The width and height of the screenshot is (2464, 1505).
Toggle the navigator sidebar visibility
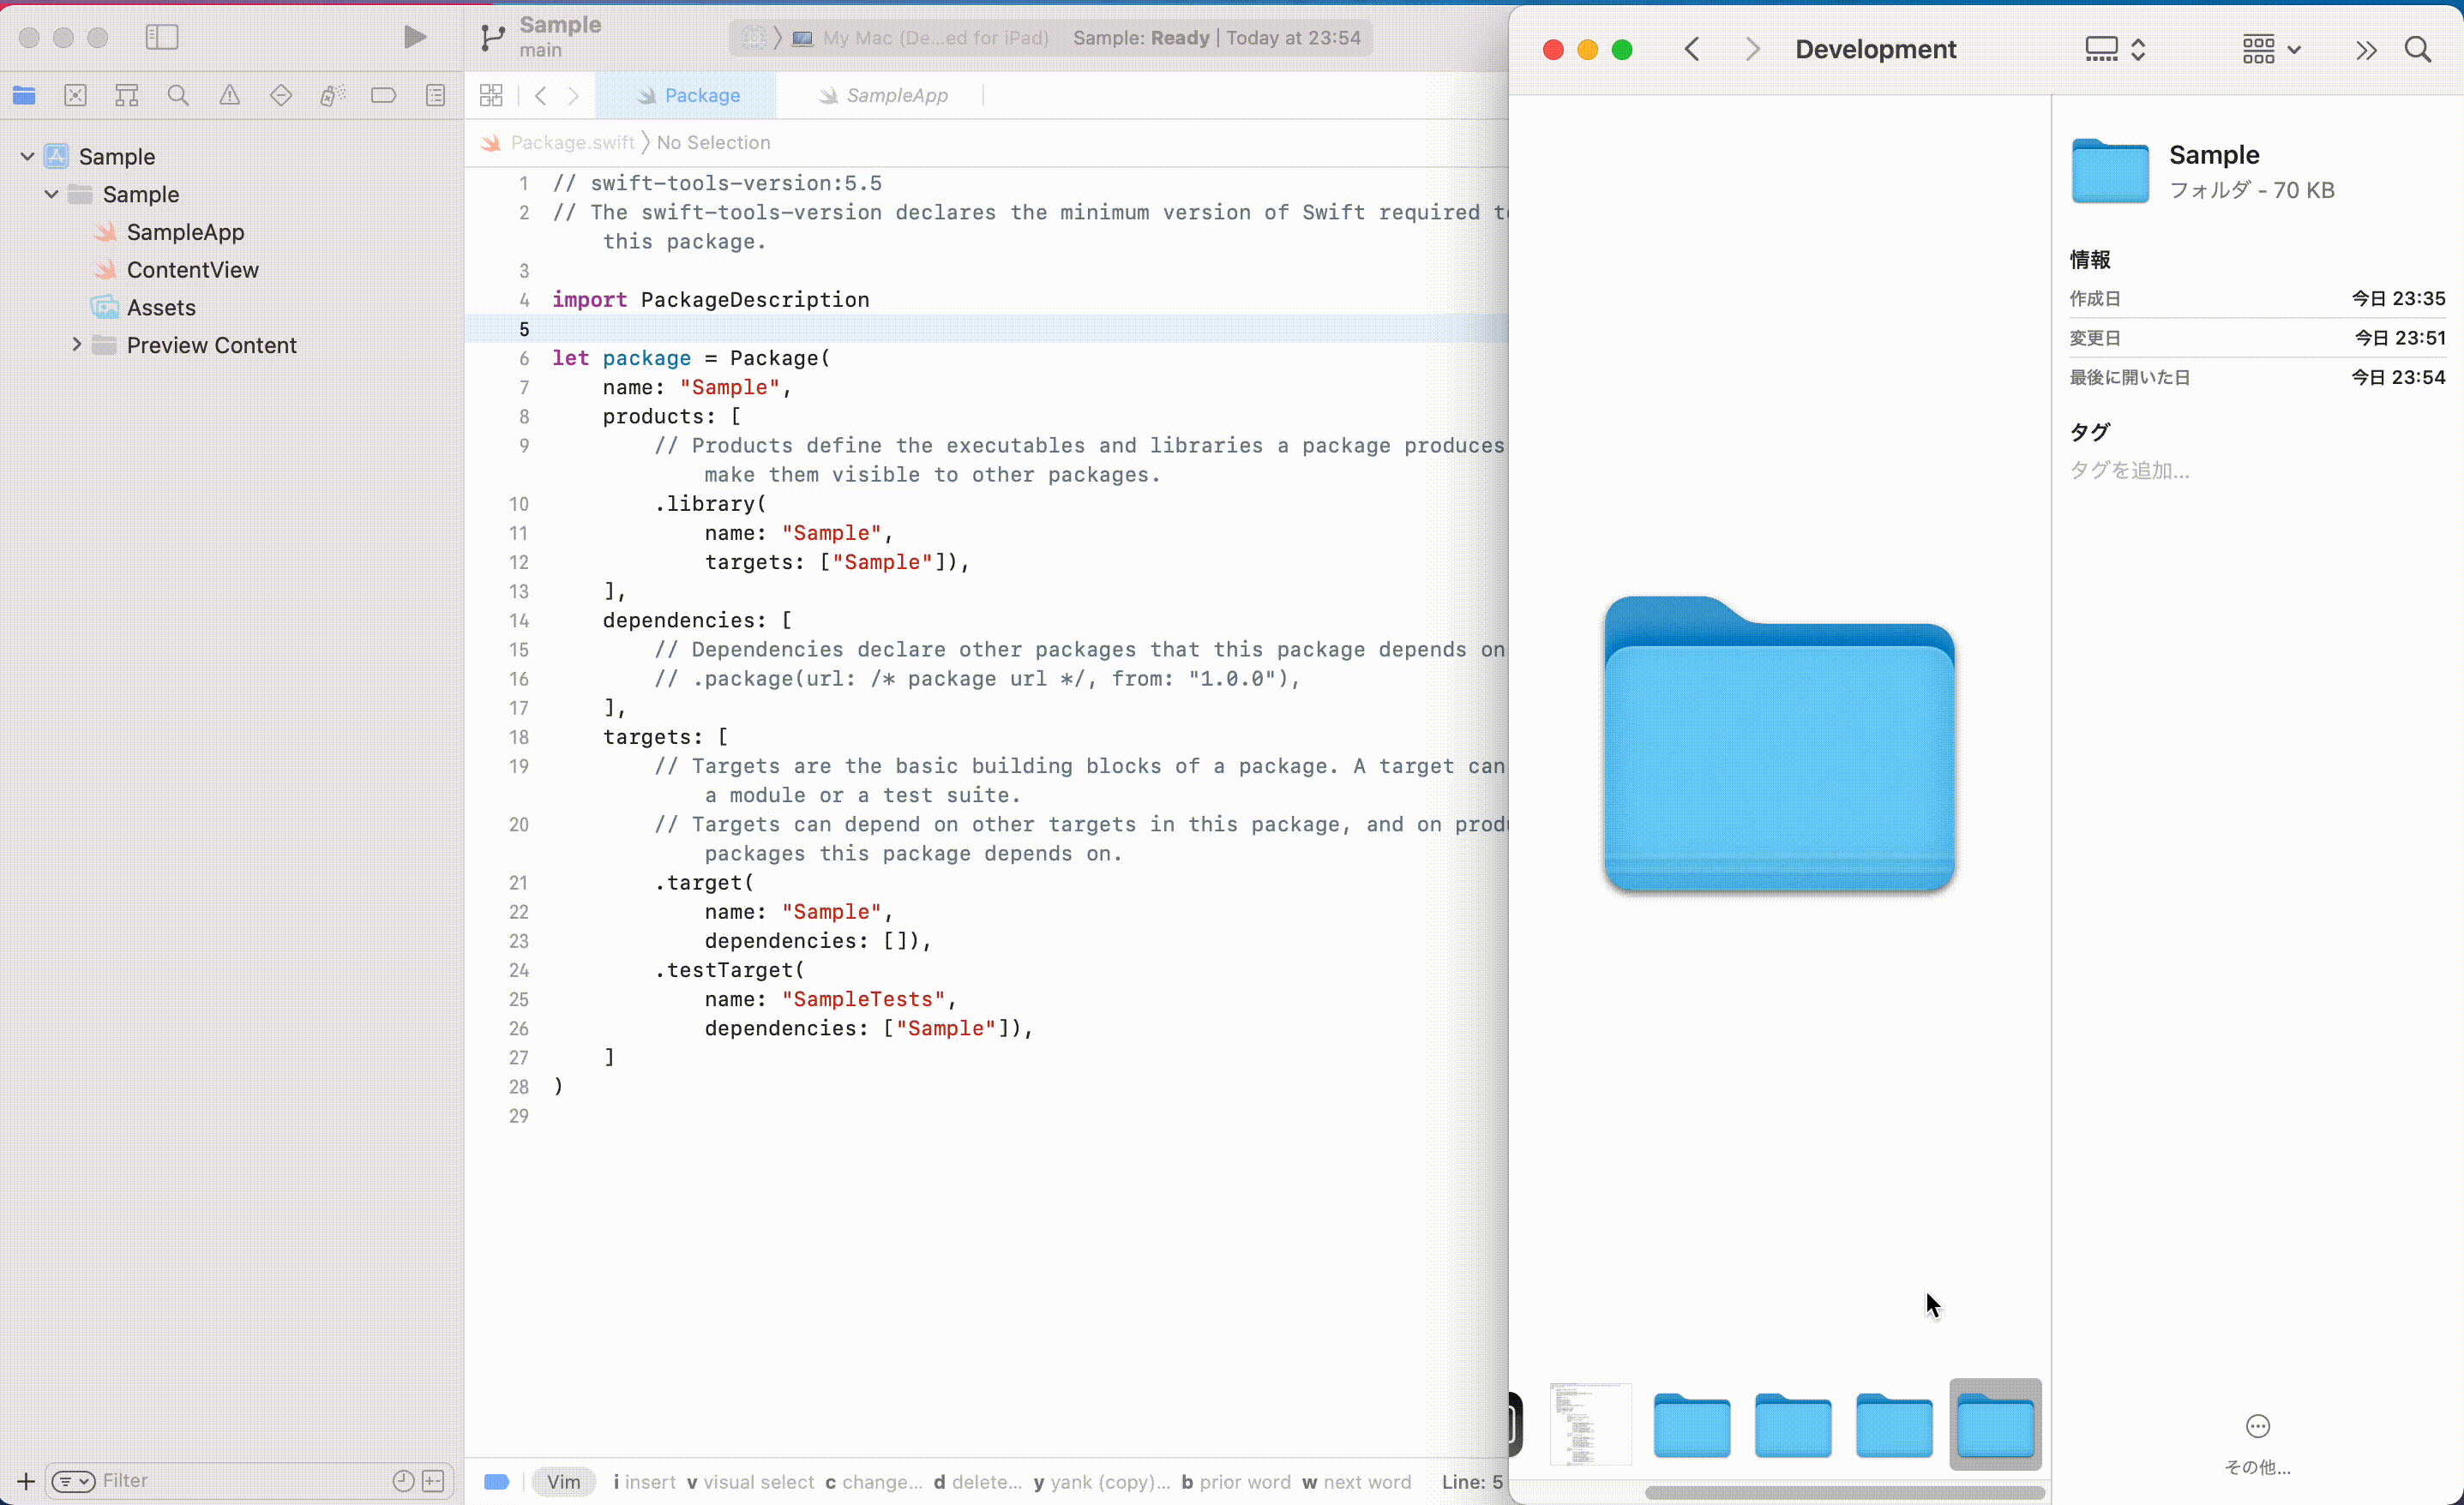(162, 38)
